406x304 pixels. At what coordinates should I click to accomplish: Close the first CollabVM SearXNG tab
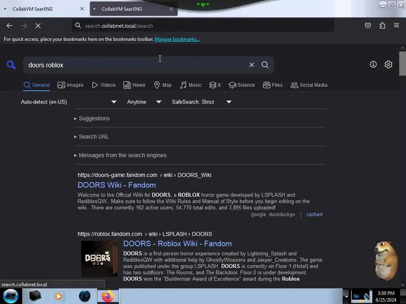(82, 9)
